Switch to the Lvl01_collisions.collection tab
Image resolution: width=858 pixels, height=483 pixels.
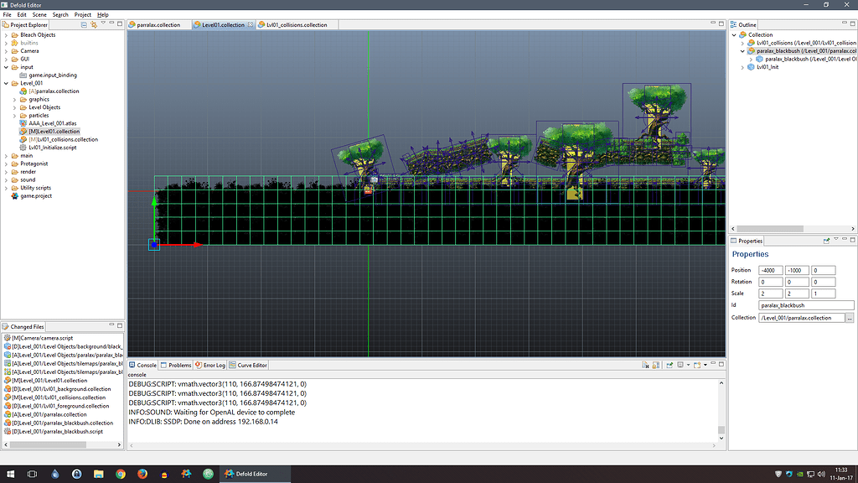coord(297,24)
